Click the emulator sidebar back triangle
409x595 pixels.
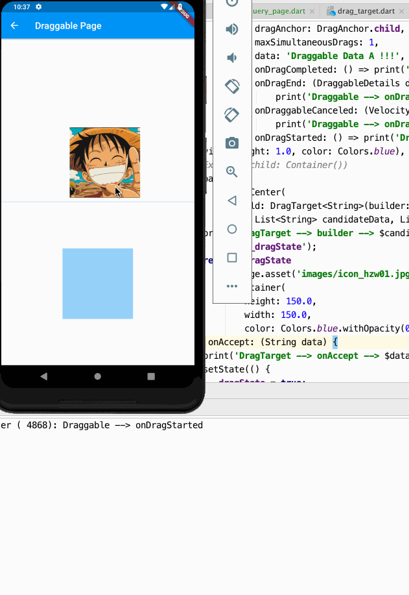pos(232,200)
